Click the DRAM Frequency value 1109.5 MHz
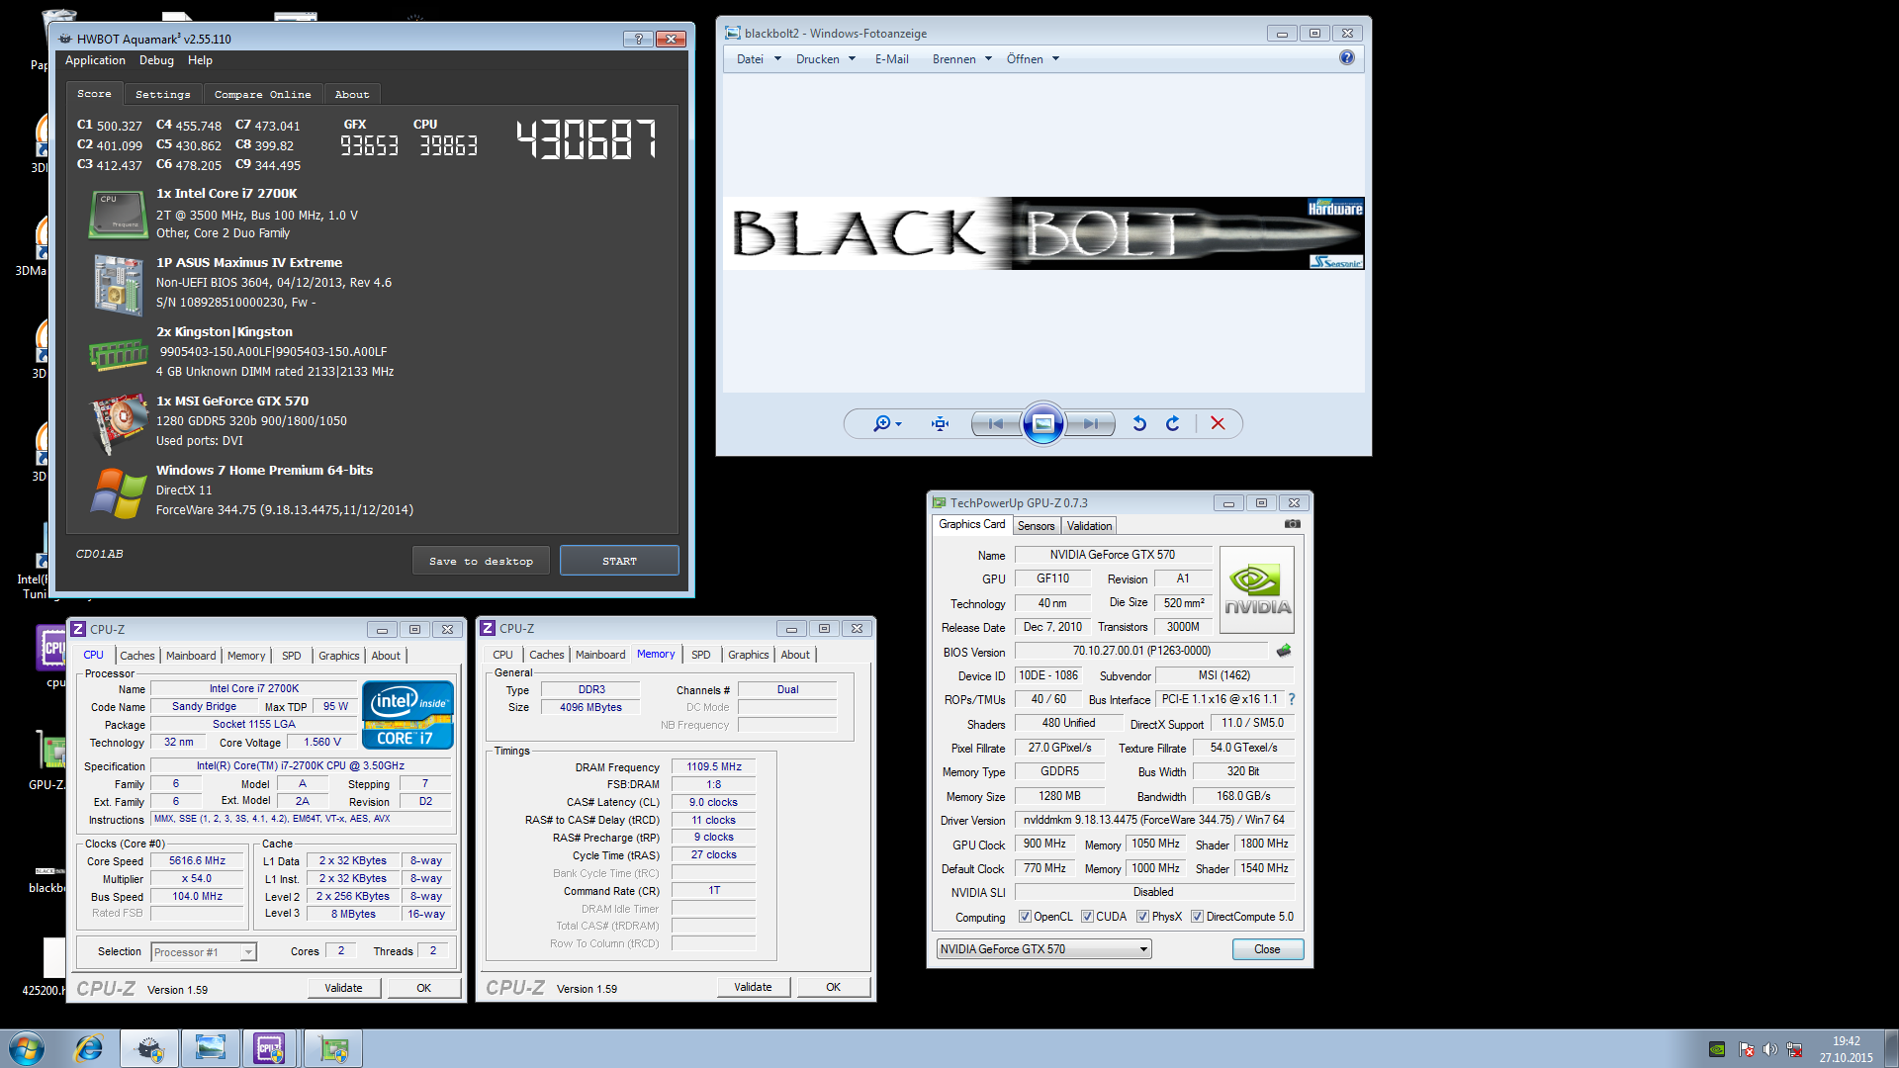This screenshot has width=1899, height=1068. coord(714,766)
